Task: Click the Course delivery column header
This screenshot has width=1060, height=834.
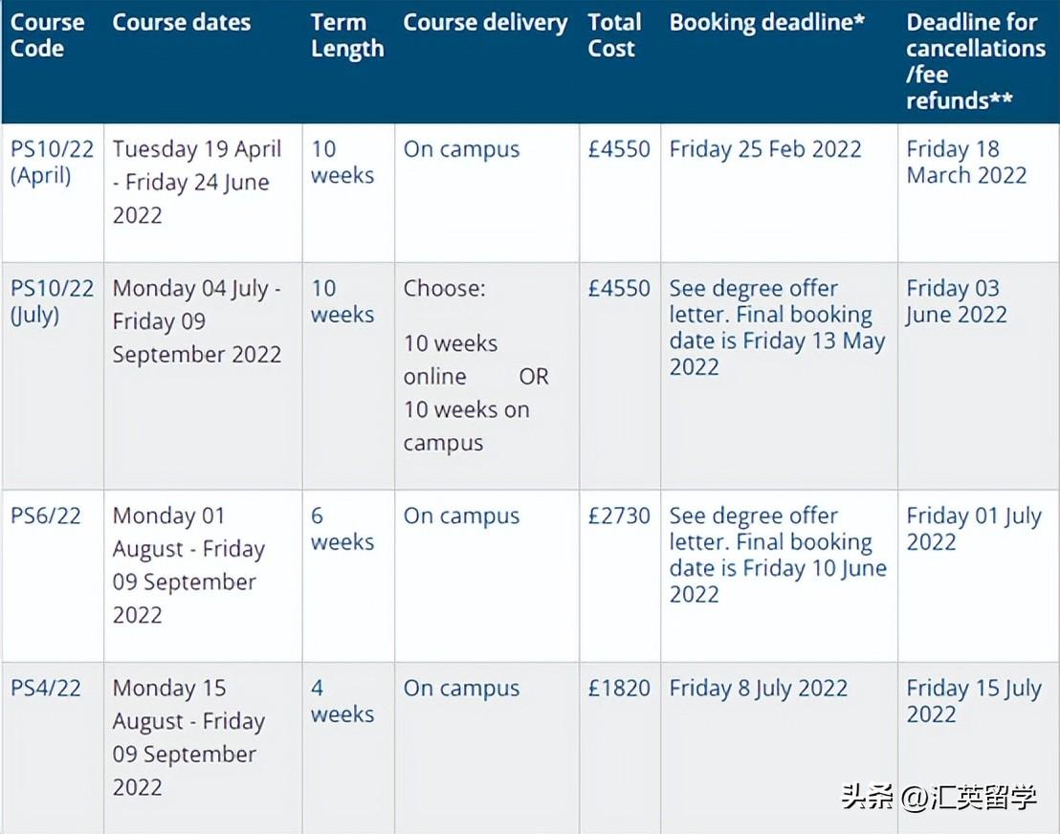Action: coord(485,23)
